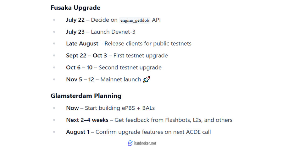This screenshot has height=148, width=283.
Task: Click Start building ePBS + BALs text
Action: click(x=120, y=108)
